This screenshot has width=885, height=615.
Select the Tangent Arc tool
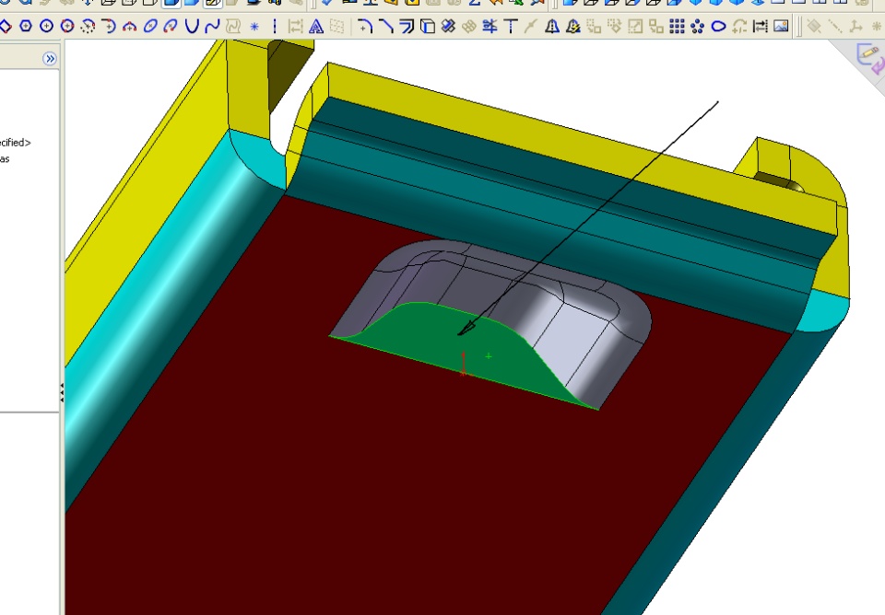pos(109,26)
